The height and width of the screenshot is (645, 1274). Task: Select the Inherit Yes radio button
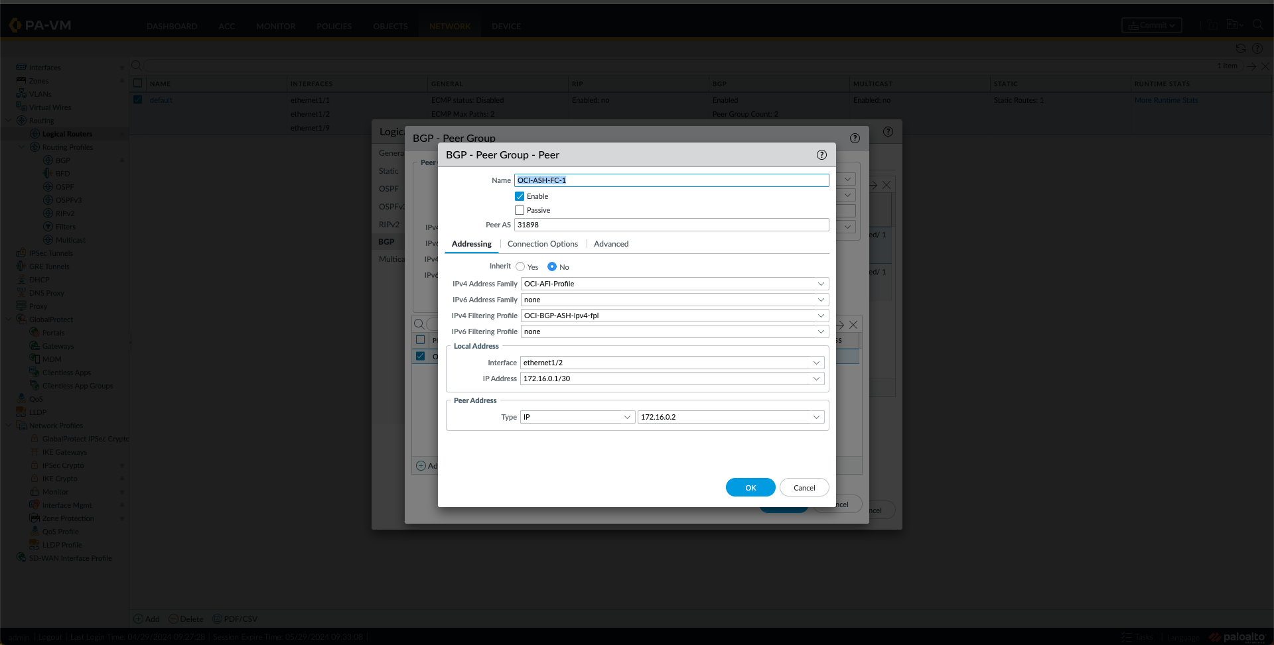521,266
